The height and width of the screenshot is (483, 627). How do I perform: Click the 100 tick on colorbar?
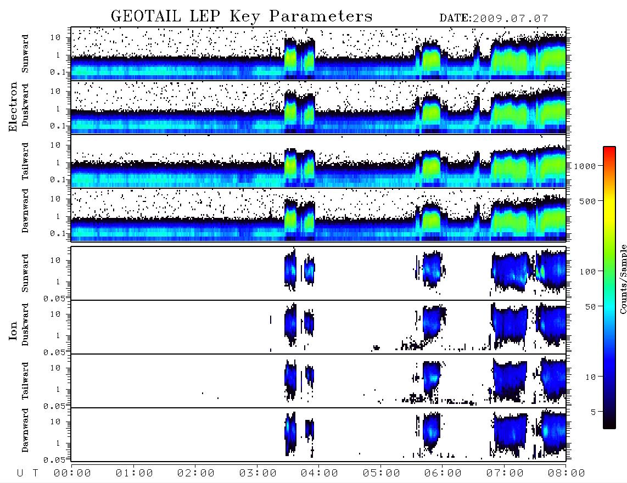point(588,272)
